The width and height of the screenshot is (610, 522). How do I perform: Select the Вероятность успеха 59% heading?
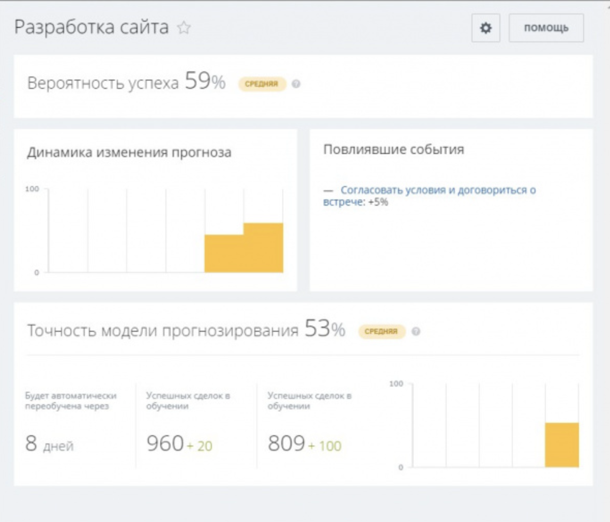127,81
